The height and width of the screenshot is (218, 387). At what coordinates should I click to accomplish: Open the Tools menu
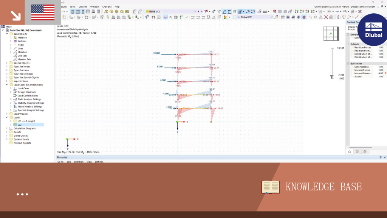tap(73, 7)
